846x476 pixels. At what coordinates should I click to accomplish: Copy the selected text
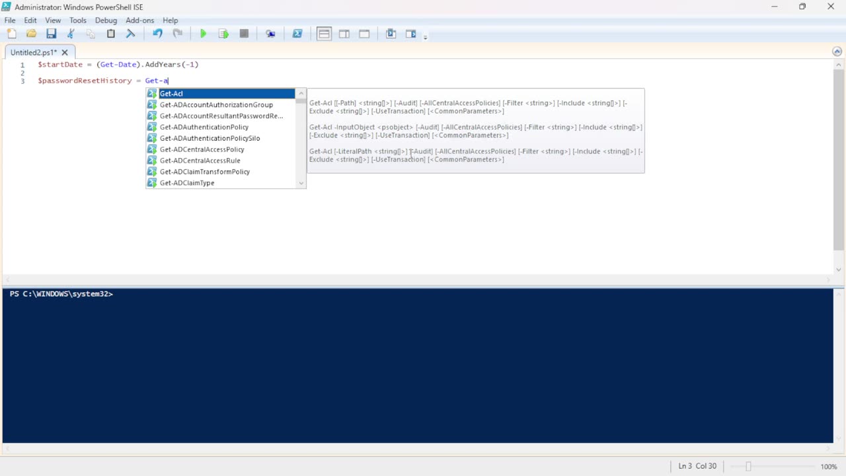91,34
